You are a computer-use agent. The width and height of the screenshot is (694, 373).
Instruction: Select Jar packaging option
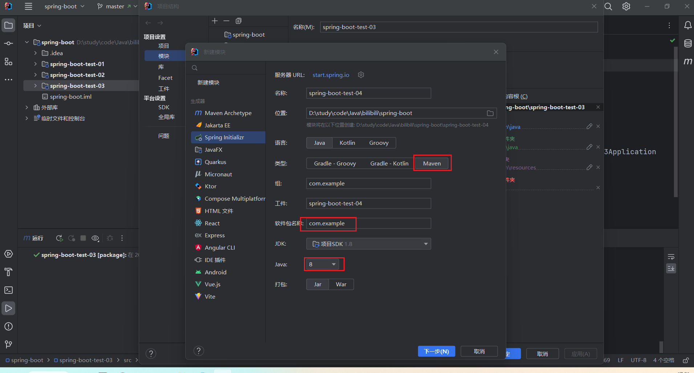(x=317, y=284)
